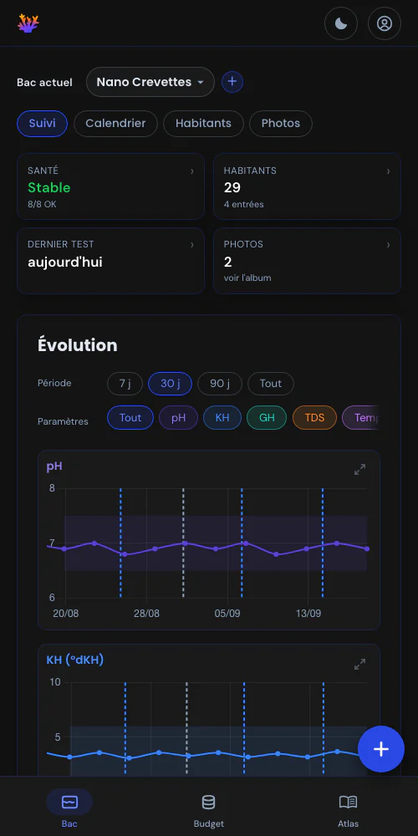Open the Bac navigation tab
This screenshot has width=418, height=836.
click(x=69, y=808)
